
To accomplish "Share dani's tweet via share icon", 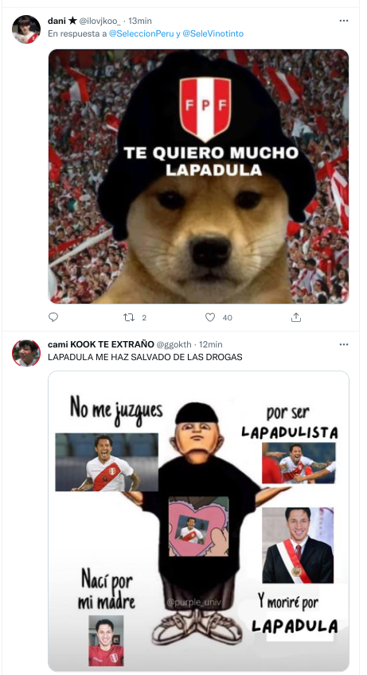I will 296,317.
